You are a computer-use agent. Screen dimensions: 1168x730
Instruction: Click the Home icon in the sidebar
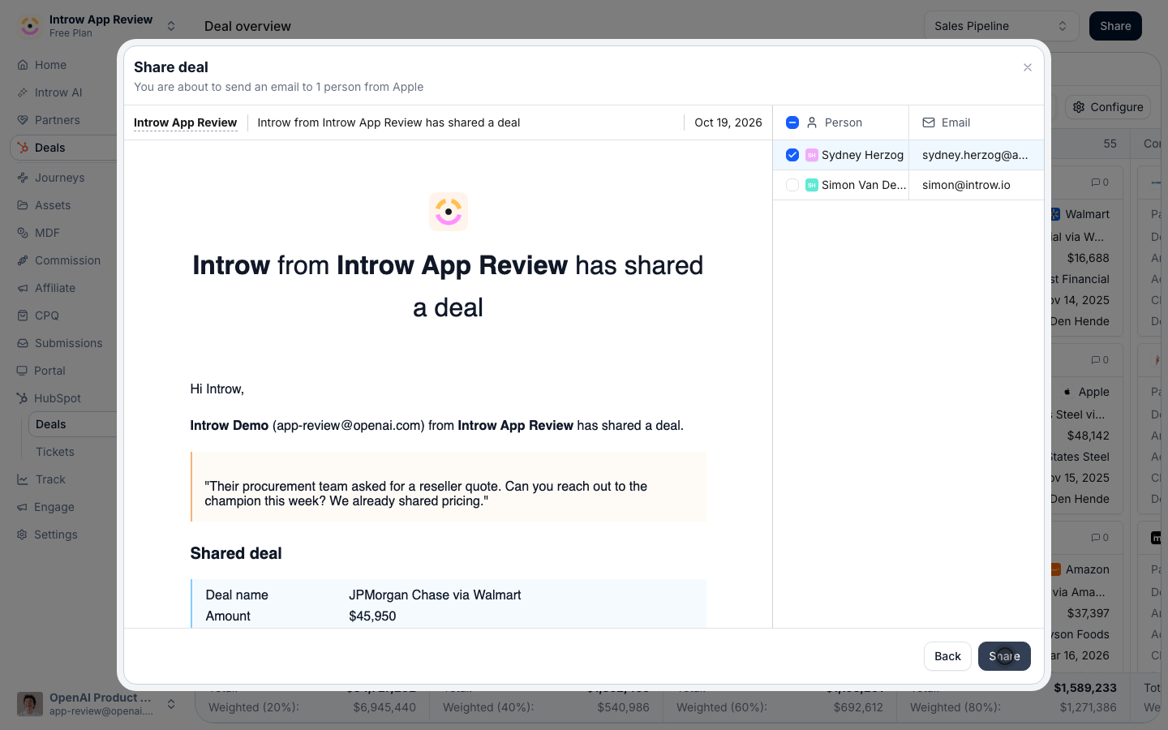pos(23,65)
